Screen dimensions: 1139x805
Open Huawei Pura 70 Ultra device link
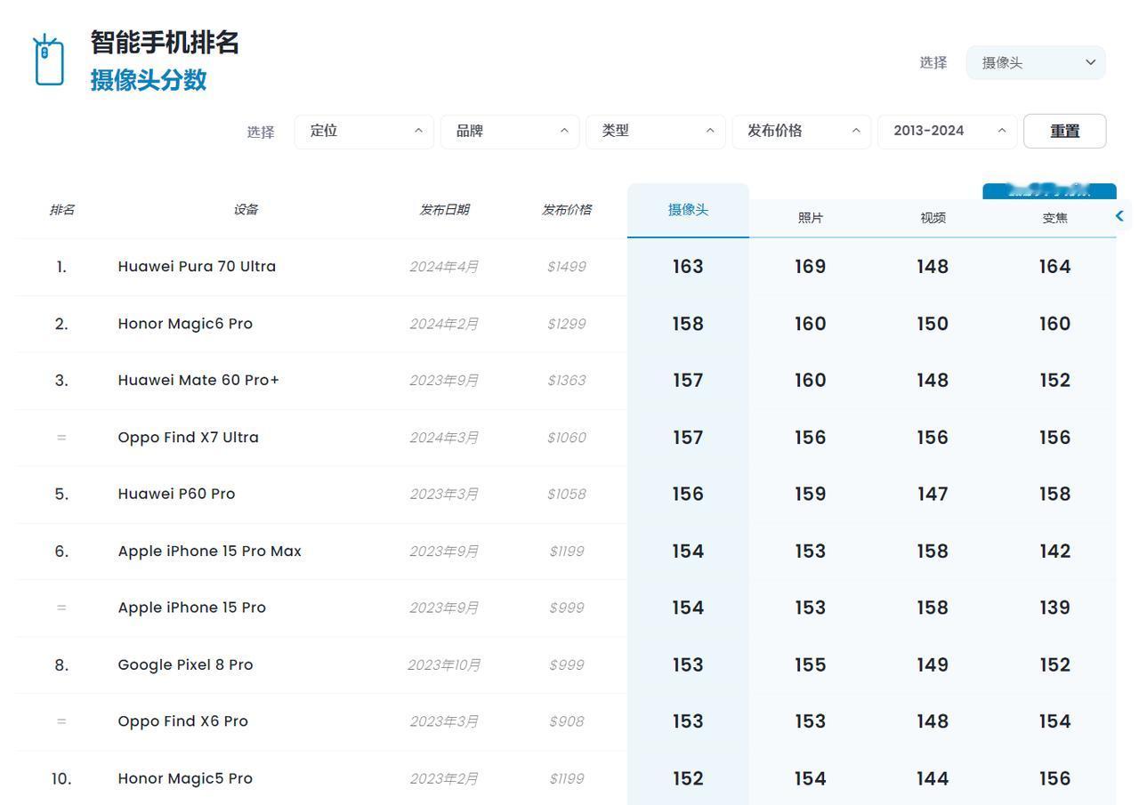[x=197, y=266]
